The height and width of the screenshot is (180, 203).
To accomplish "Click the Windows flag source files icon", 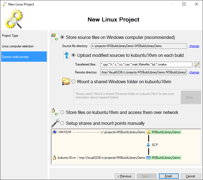I will pyautogui.click(x=55, y=37).
